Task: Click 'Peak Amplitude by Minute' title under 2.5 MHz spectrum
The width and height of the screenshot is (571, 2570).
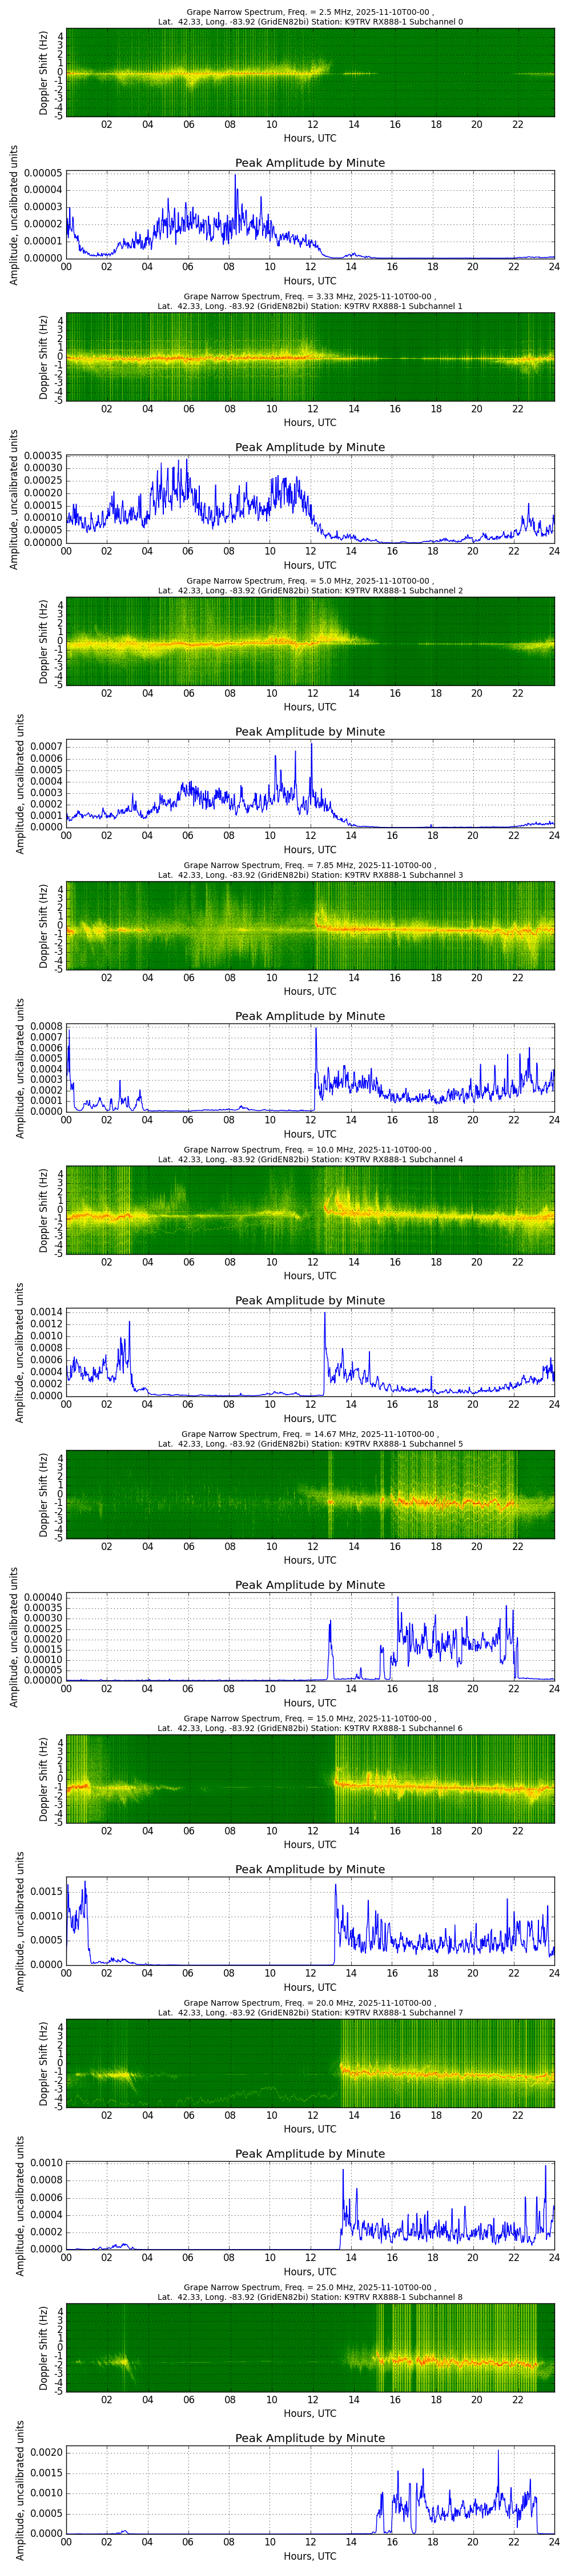Action: pyautogui.click(x=311, y=163)
